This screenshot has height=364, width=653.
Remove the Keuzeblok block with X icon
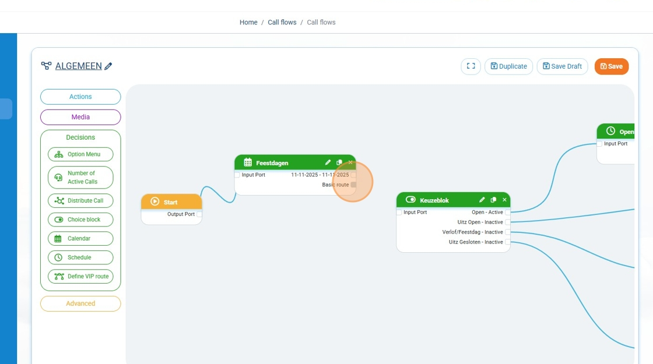click(x=504, y=200)
